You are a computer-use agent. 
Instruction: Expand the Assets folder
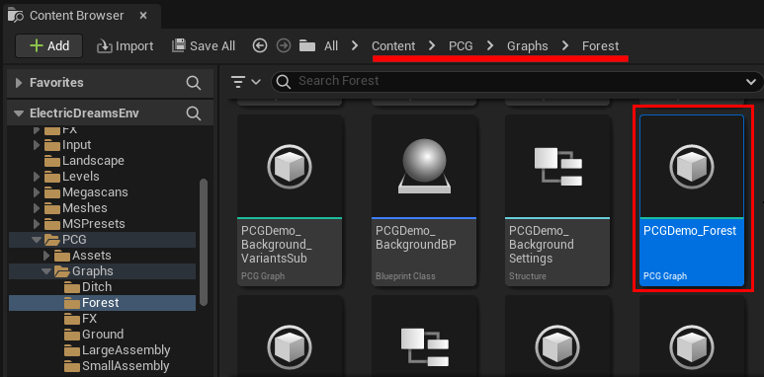[x=46, y=256]
